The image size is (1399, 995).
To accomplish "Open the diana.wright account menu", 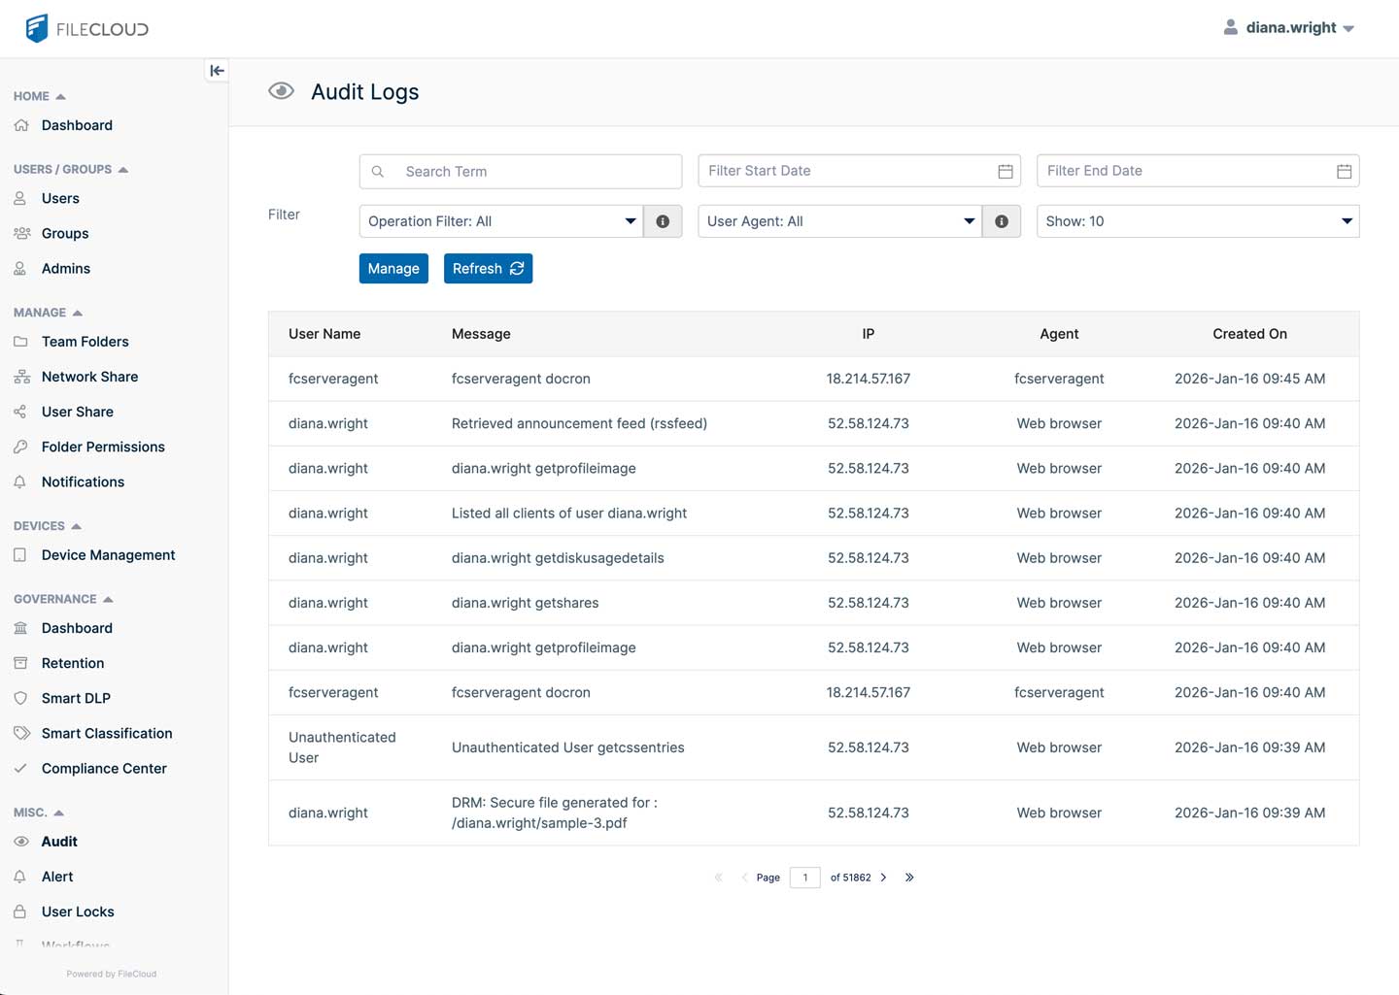I will click(1289, 27).
